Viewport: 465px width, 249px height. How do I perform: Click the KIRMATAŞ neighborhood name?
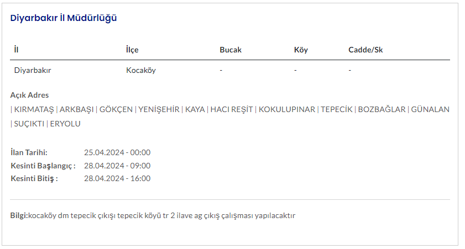(x=34, y=109)
